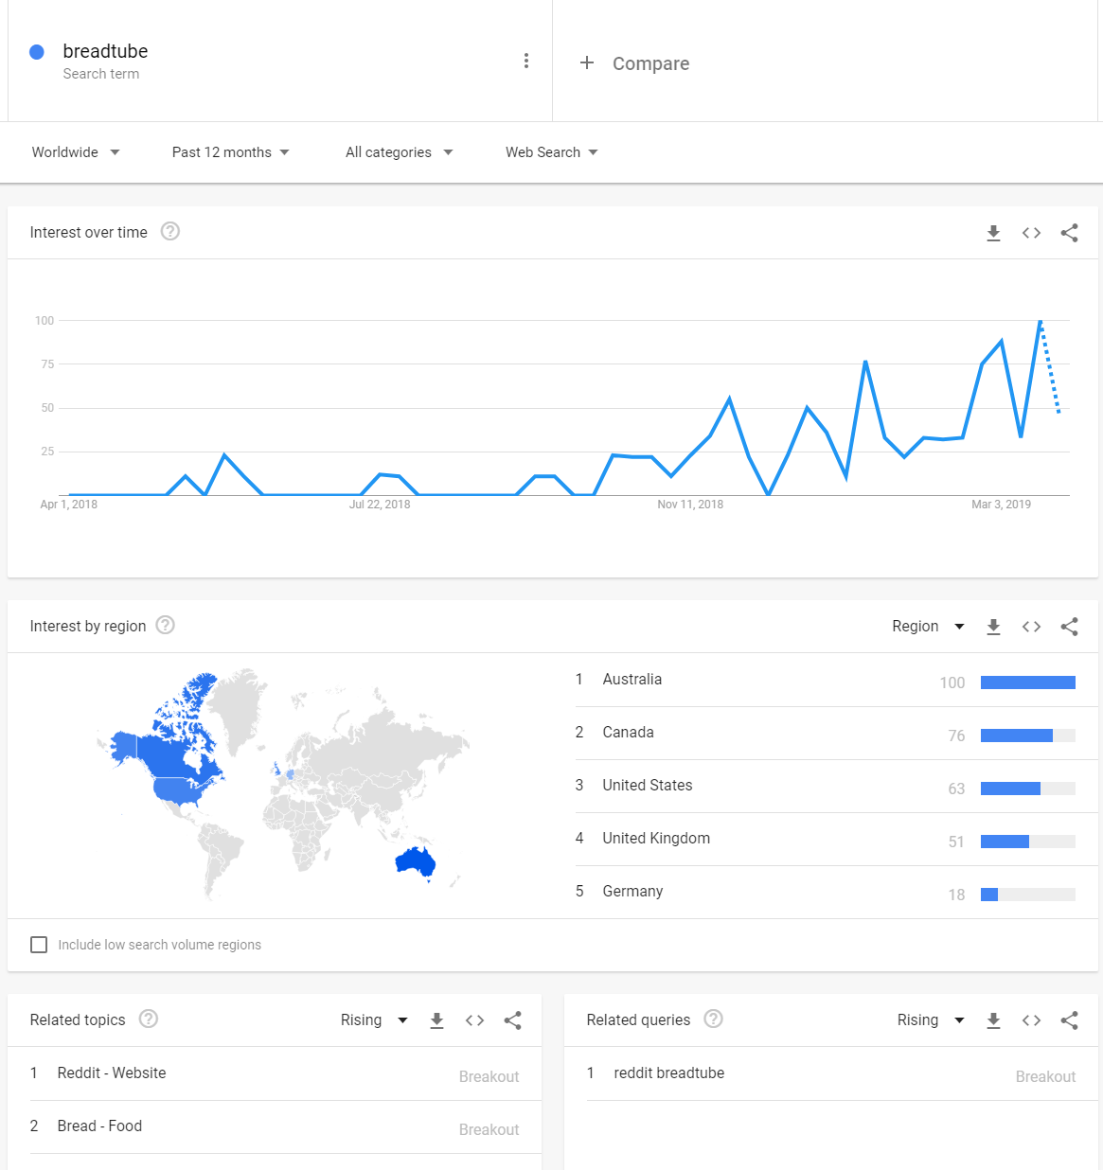Download Related queries data
Viewport: 1103px width, 1170px height.
(993, 1020)
